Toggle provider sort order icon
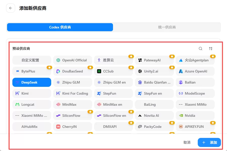This screenshot has width=227, height=151. coord(211,49)
